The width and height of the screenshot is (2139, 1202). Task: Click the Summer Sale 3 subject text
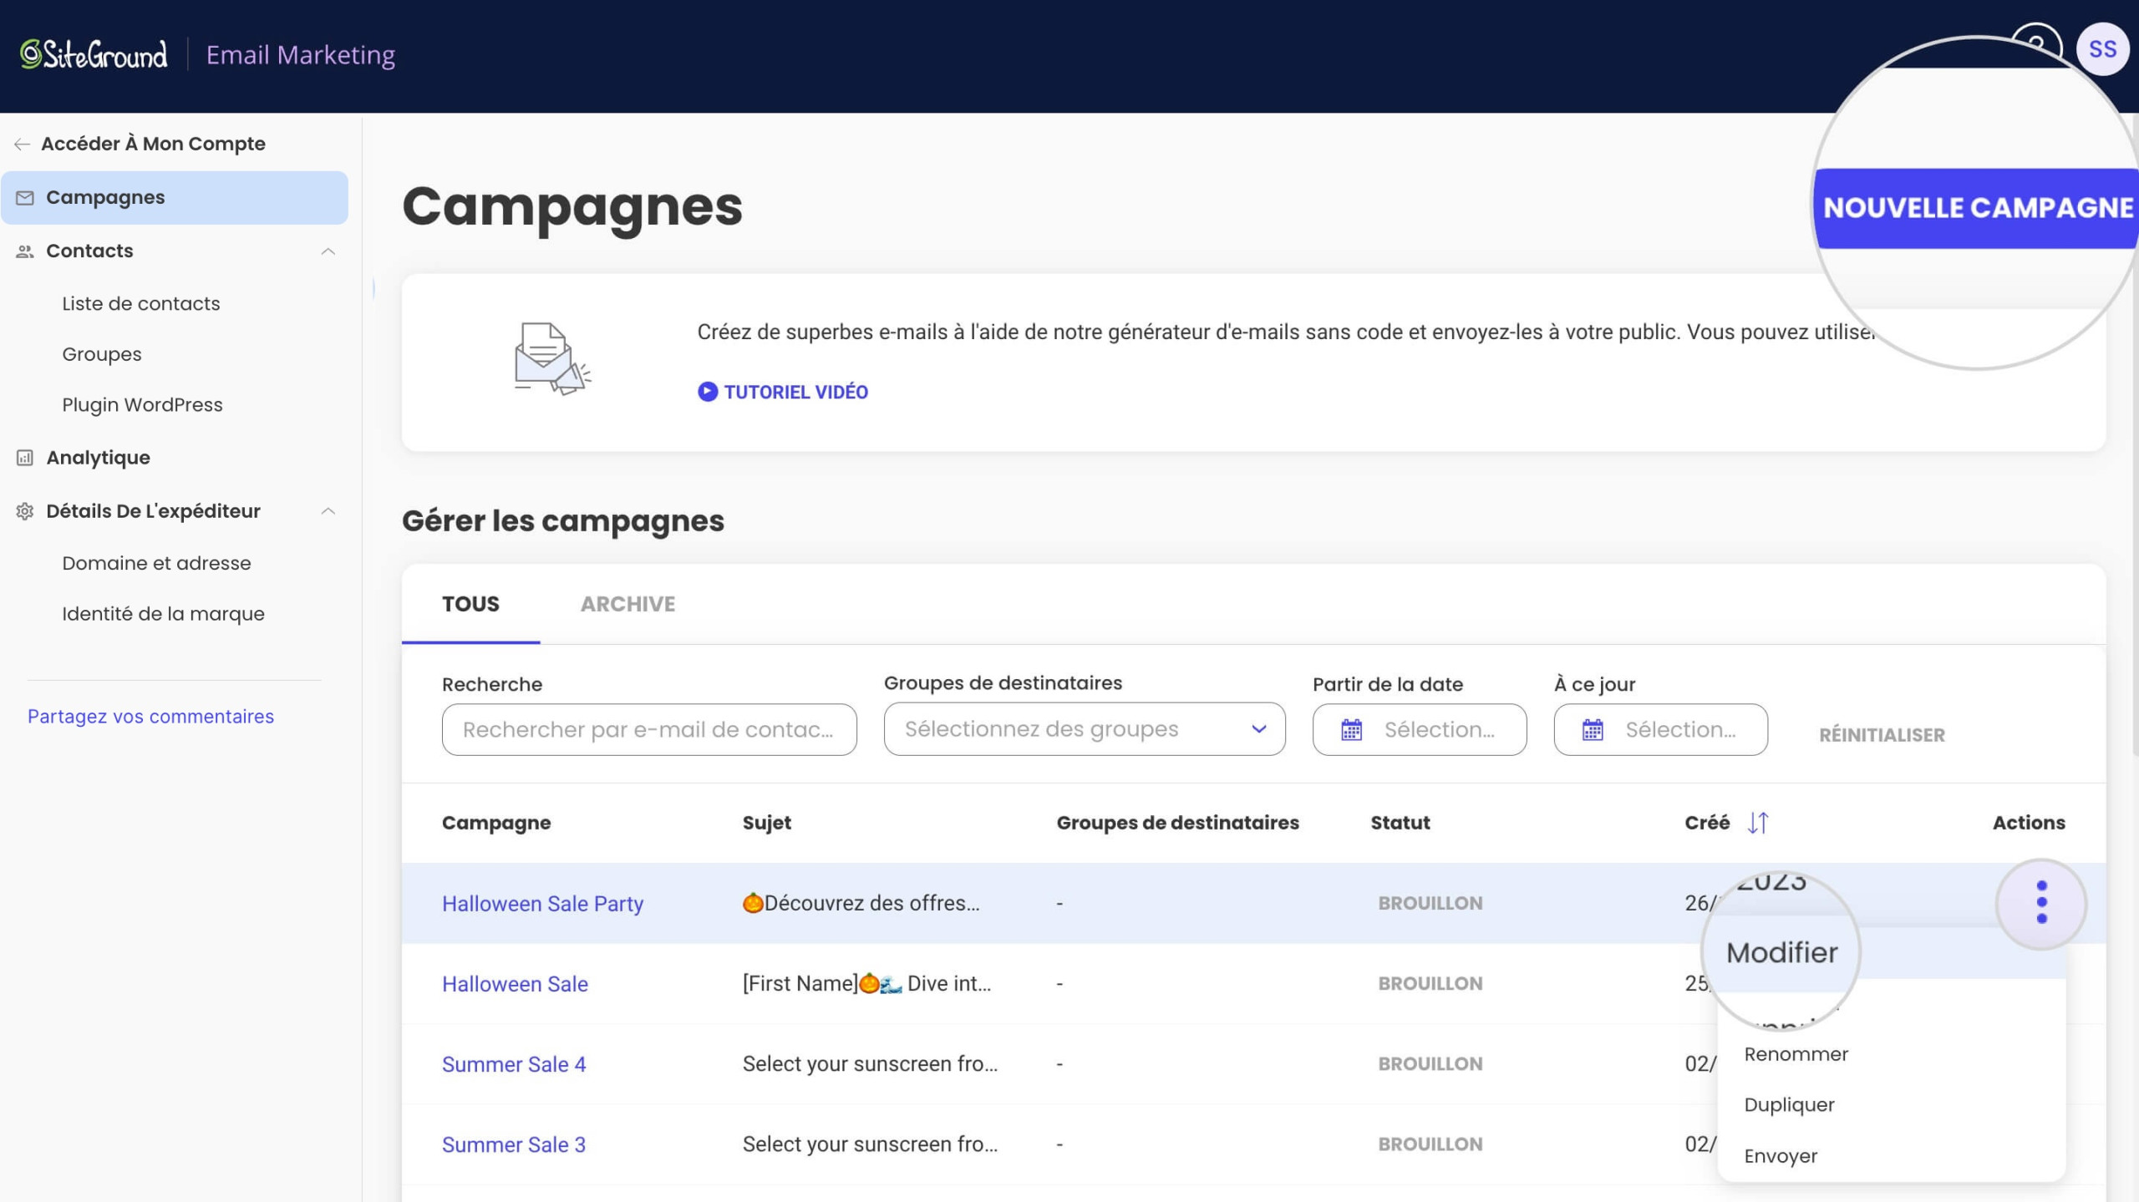[870, 1144]
